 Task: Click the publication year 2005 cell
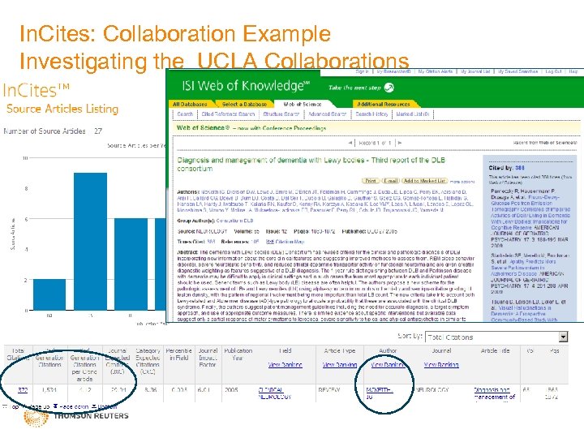click(x=231, y=390)
